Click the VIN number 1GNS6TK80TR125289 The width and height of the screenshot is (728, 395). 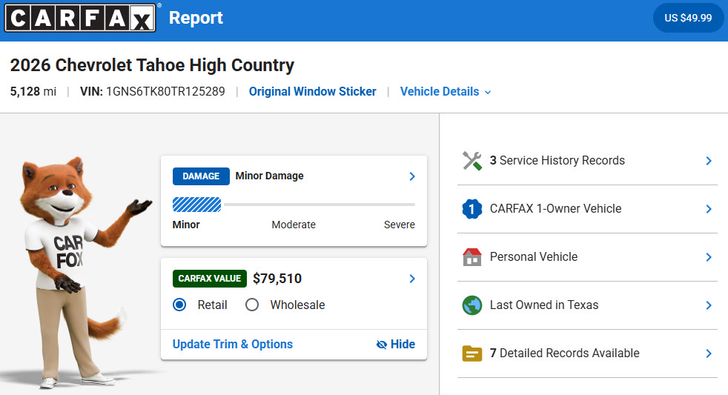165,91
